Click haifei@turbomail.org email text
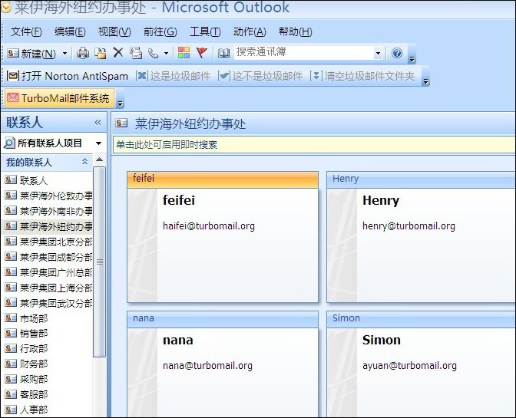Image resolution: width=516 pixels, height=418 pixels. tap(209, 226)
